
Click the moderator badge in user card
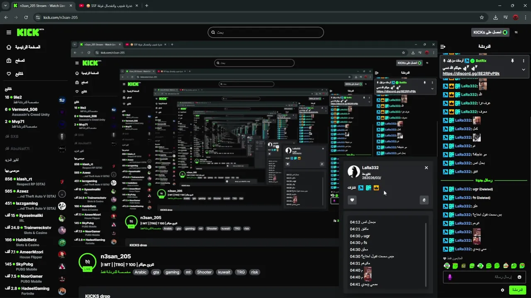coord(360,187)
